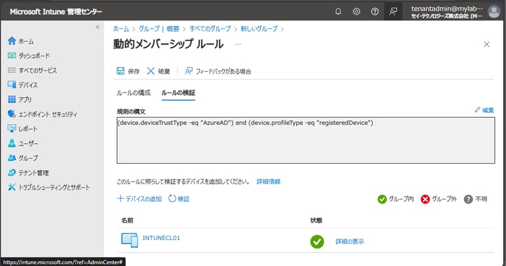Collapse the left navigation pane

97,27
